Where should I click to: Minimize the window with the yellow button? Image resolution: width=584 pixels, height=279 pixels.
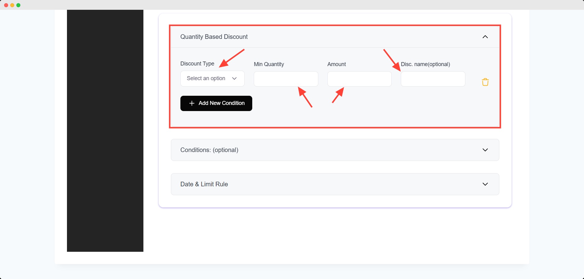12,5
